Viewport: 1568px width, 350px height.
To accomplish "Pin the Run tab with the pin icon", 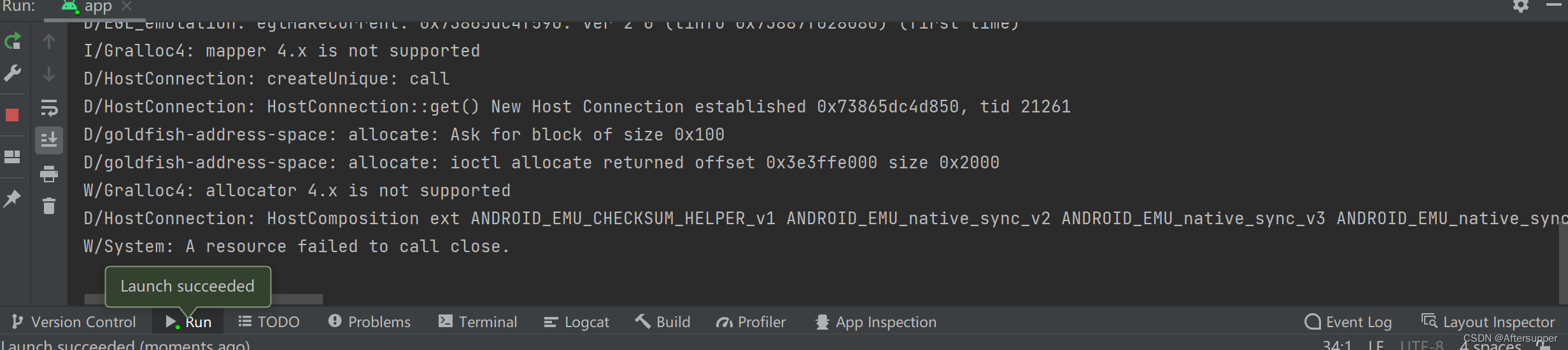I will pyautogui.click(x=13, y=198).
